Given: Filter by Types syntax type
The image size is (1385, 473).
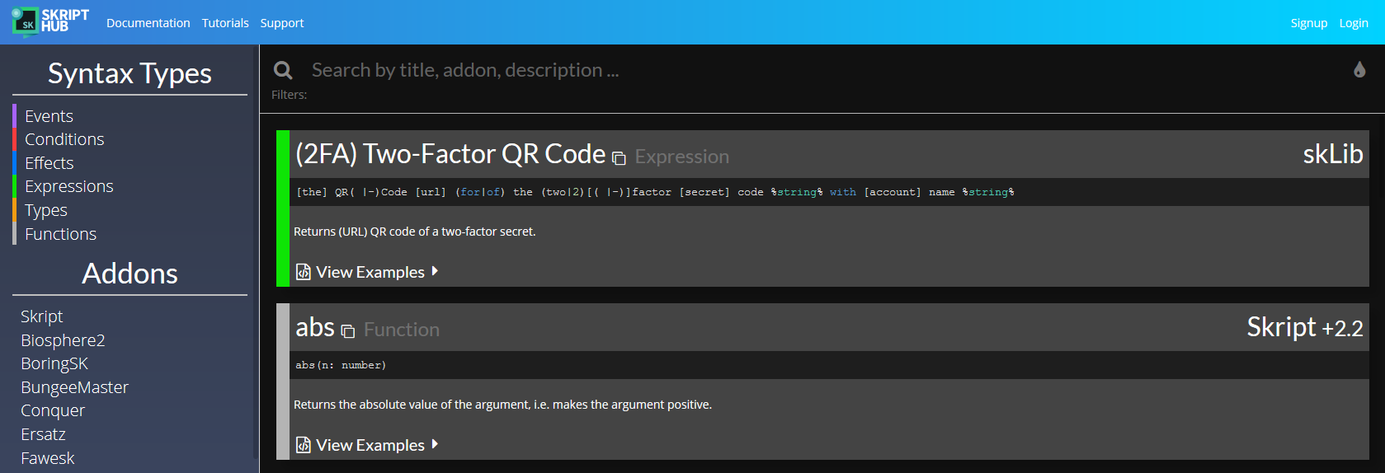Looking at the screenshot, I should (x=46, y=210).
